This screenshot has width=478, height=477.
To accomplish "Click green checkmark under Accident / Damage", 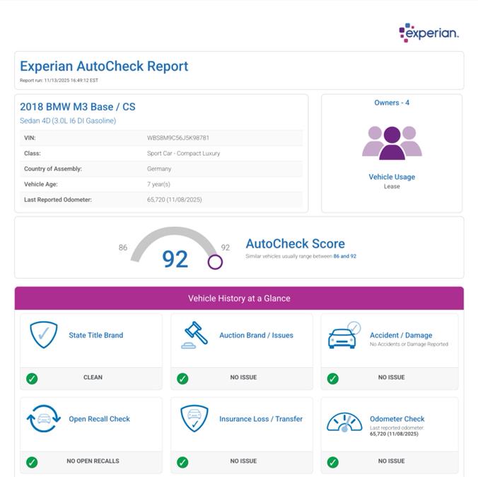I will point(333,379).
